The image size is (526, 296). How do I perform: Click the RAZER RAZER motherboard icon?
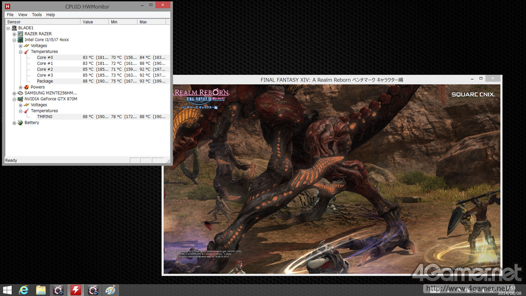[x=21, y=34]
